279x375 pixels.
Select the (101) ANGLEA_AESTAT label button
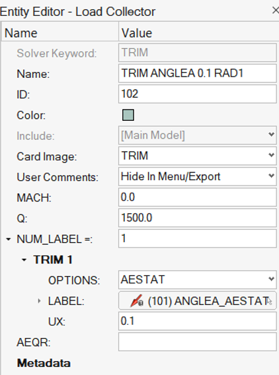pos(198,300)
